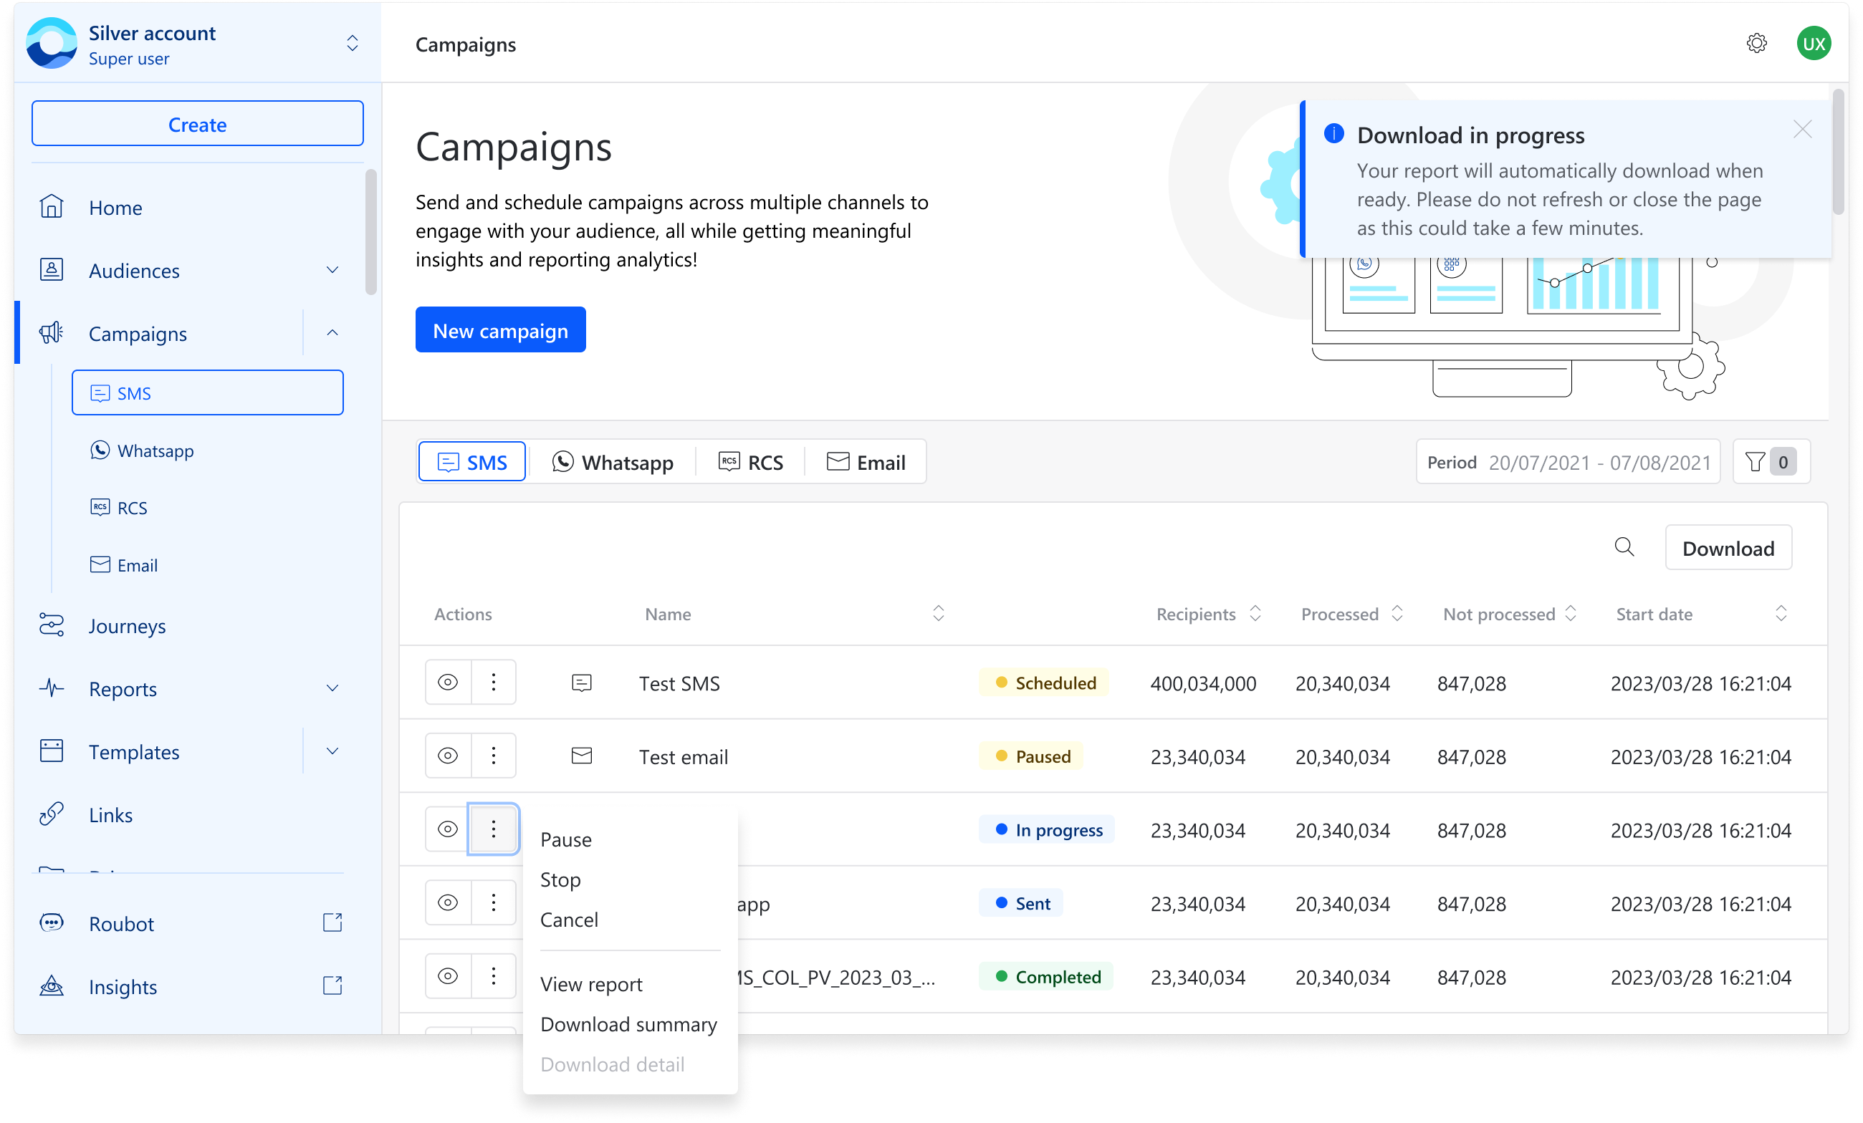
Task: Open Journeys from the sidebar
Action: [126, 626]
